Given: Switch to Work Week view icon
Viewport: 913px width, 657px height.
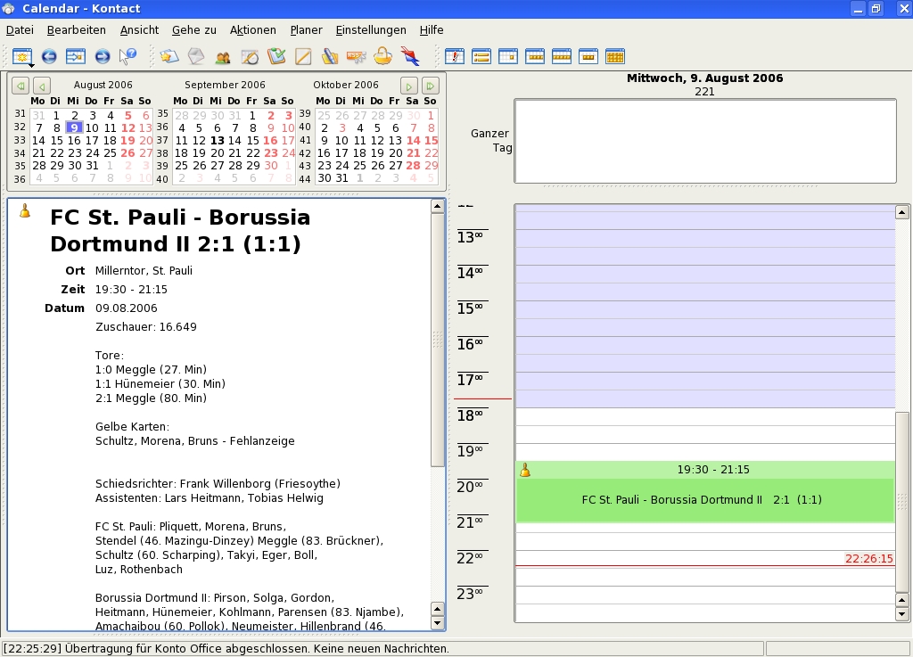Looking at the screenshot, I should coord(535,56).
